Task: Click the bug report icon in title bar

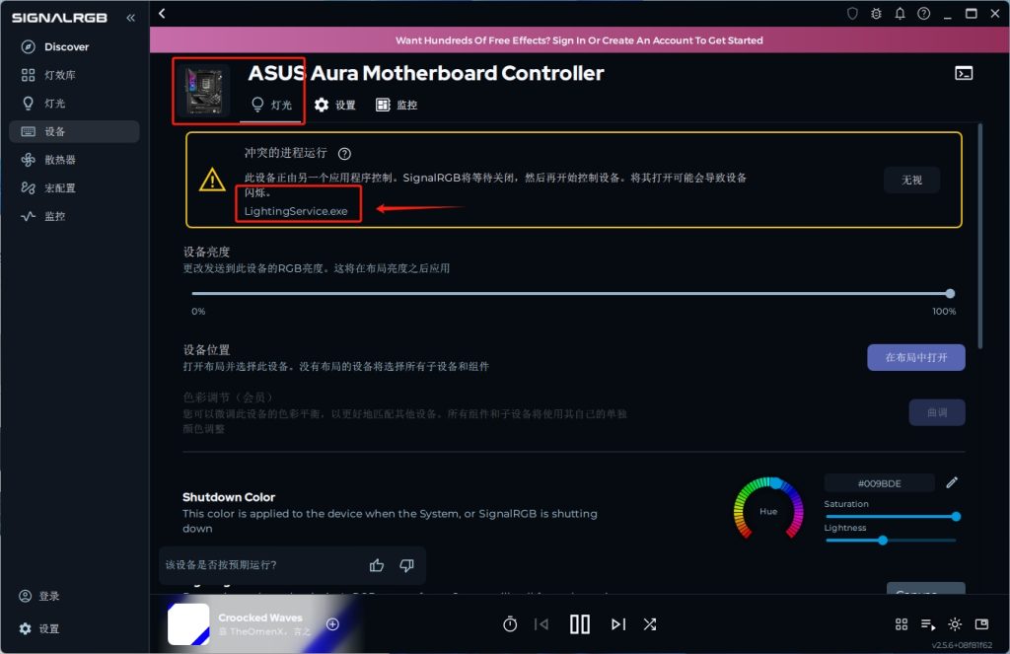Action: (x=876, y=14)
